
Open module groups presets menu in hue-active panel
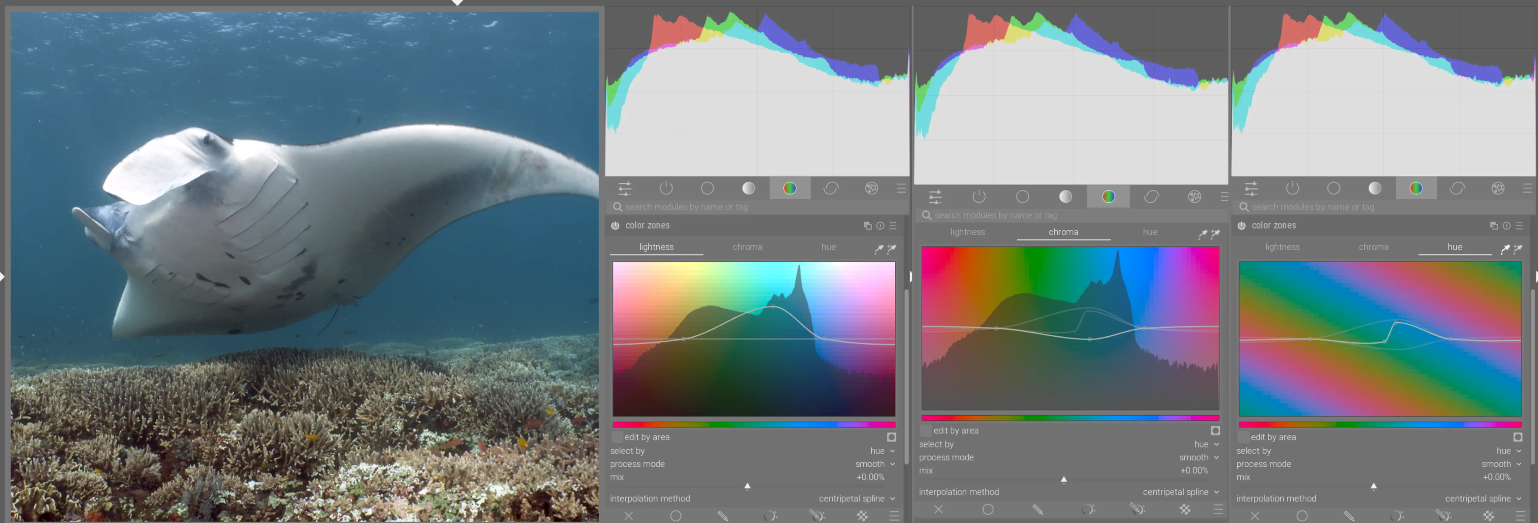pos(1527,188)
